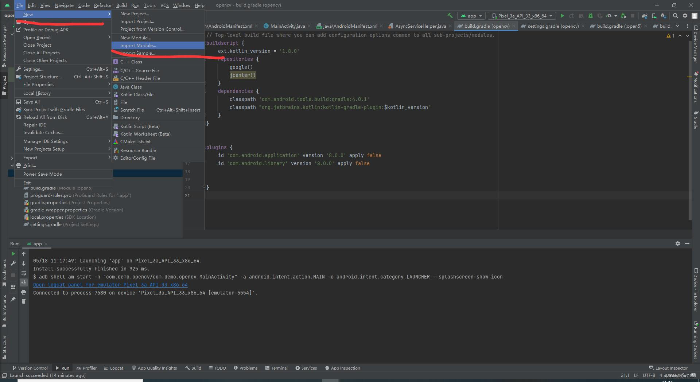The width and height of the screenshot is (700, 382).
Task: Toggle Device File Explorer sidebar tab
Action: pyautogui.click(x=696, y=291)
